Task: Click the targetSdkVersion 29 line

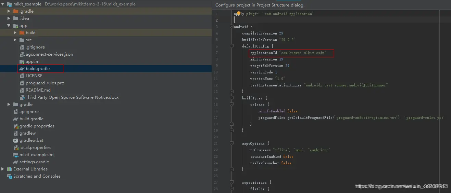Action: 270,66
